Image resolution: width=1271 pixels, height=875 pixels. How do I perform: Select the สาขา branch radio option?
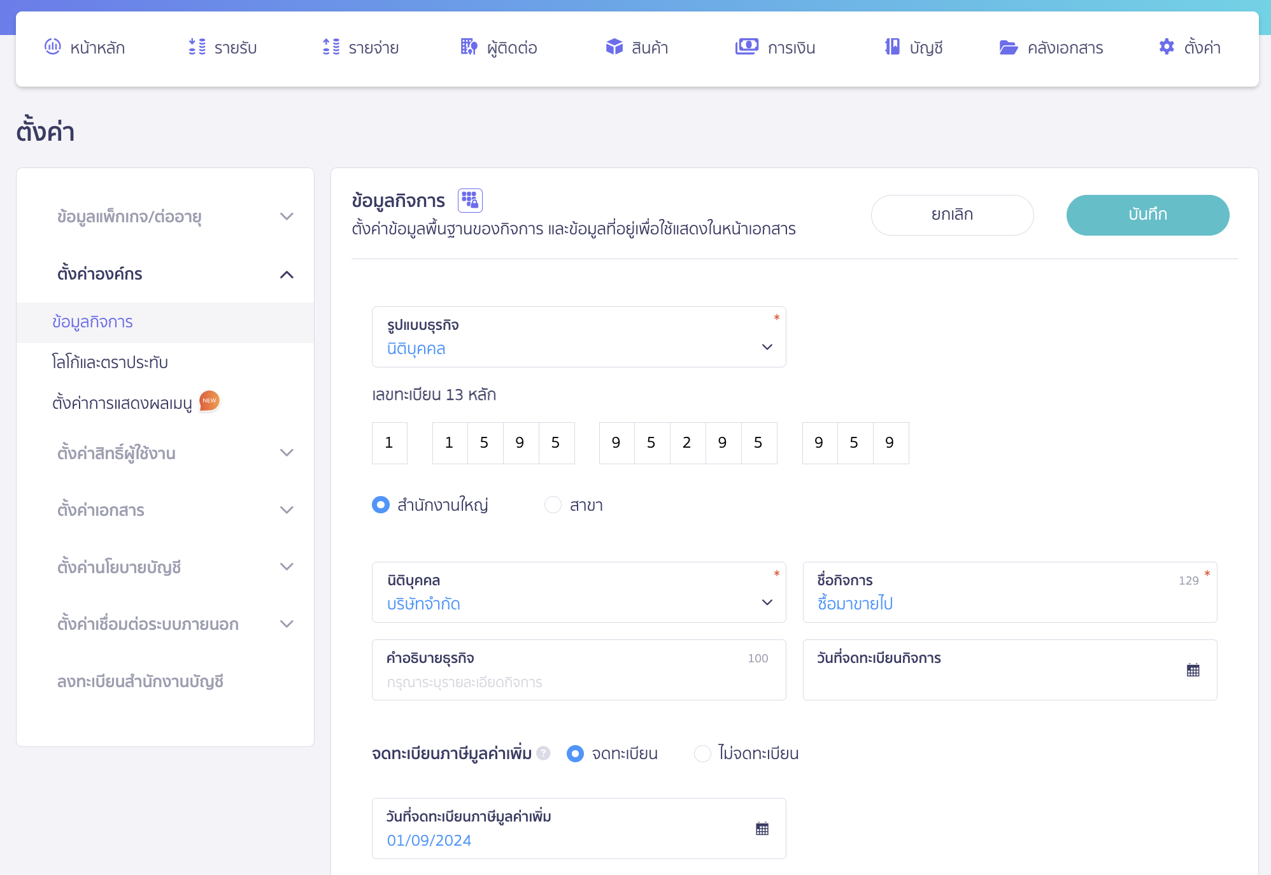pos(553,505)
